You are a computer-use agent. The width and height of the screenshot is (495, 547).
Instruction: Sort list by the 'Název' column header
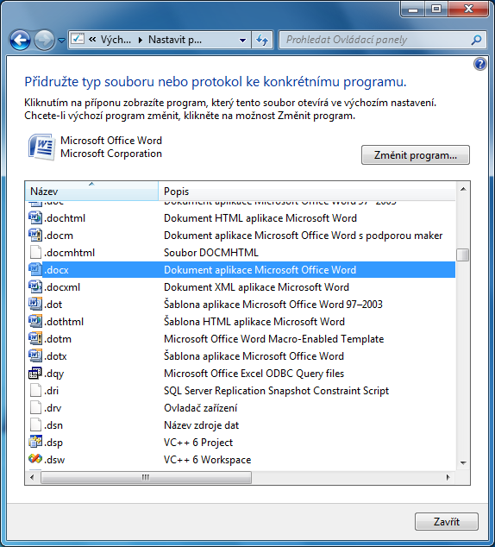[91, 191]
